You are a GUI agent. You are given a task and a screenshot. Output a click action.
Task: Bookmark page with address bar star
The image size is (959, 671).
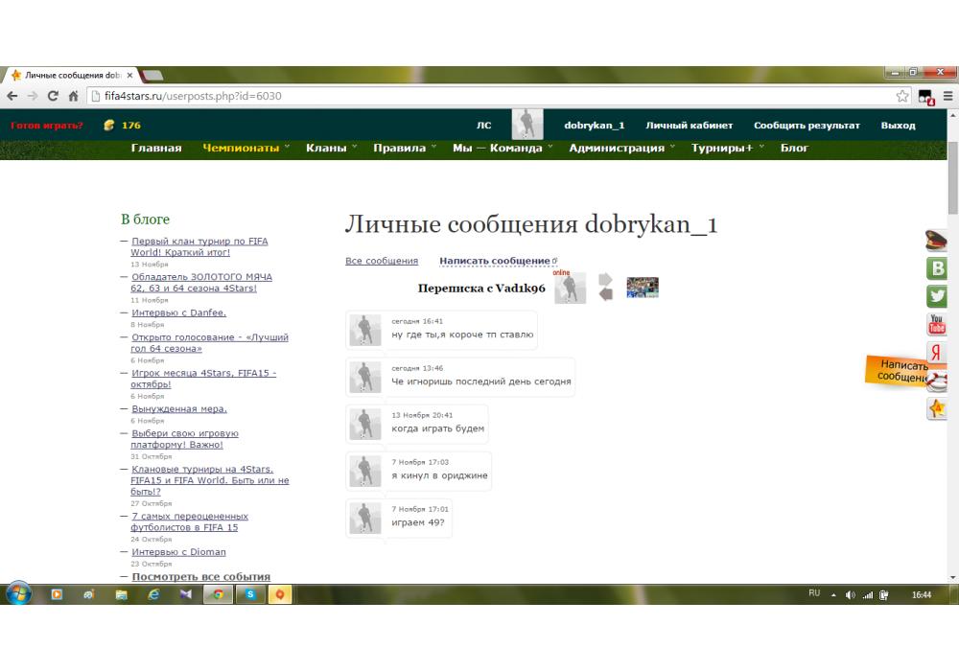tap(902, 96)
